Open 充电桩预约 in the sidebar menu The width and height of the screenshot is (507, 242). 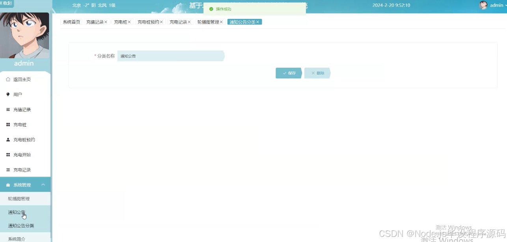[x=25, y=140]
